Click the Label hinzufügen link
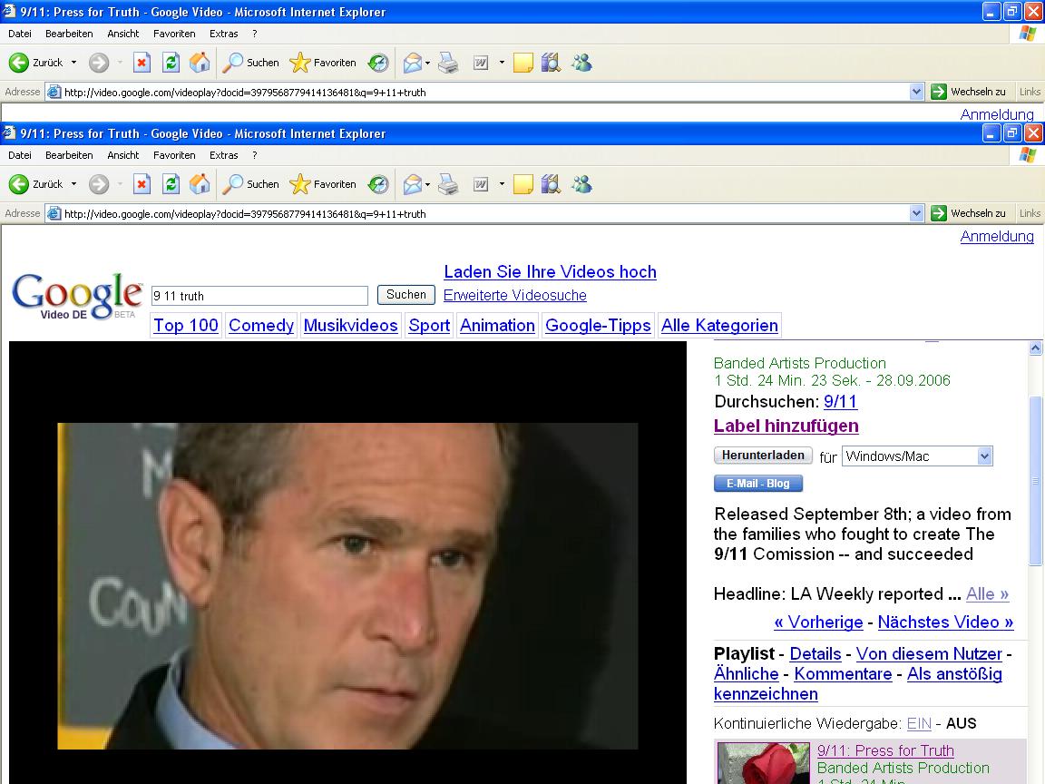Image resolution: width=1045 pixels, height=784 pixels. [786, 426]
